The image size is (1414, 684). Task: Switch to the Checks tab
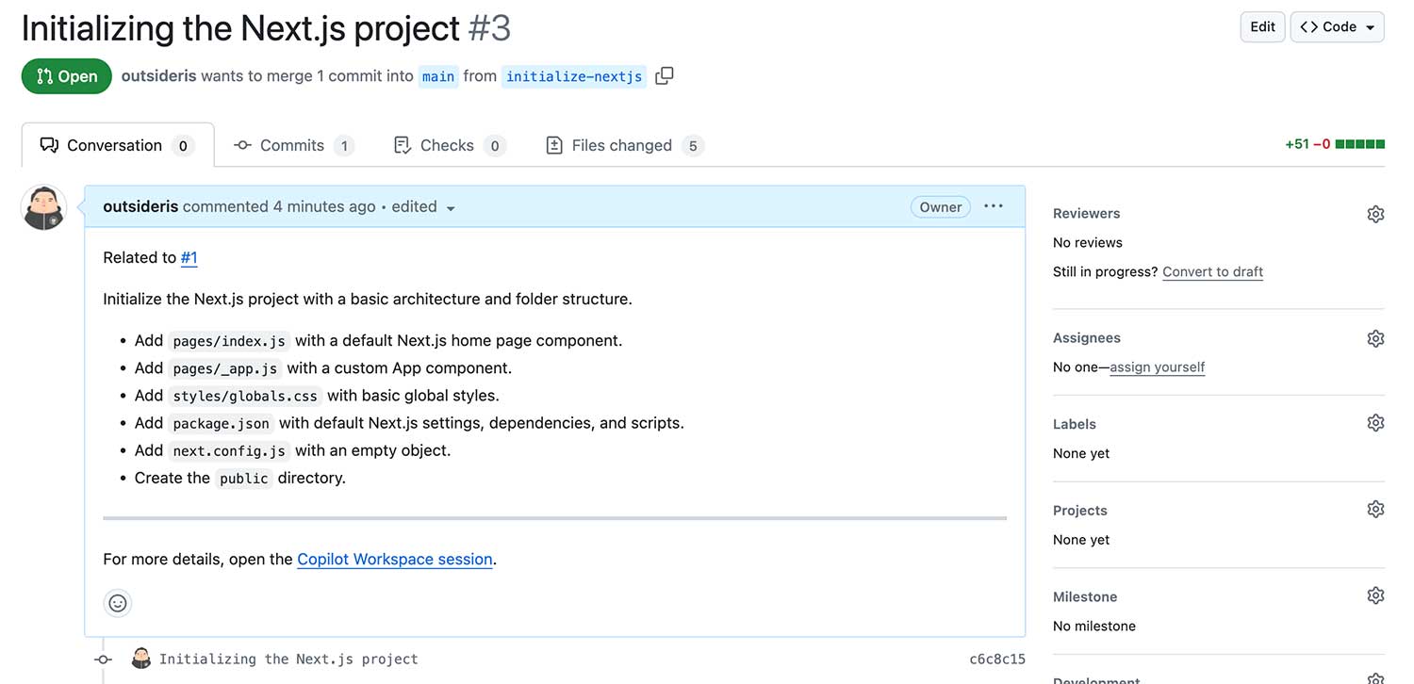click(449, 145)
